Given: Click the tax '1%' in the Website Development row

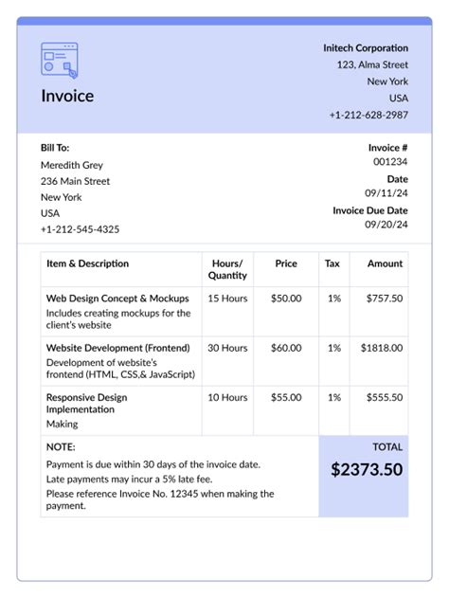Looking at the screenshot, I should 334,348.
